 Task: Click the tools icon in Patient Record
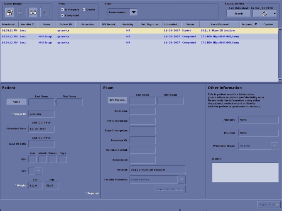(x=45, y=12)
